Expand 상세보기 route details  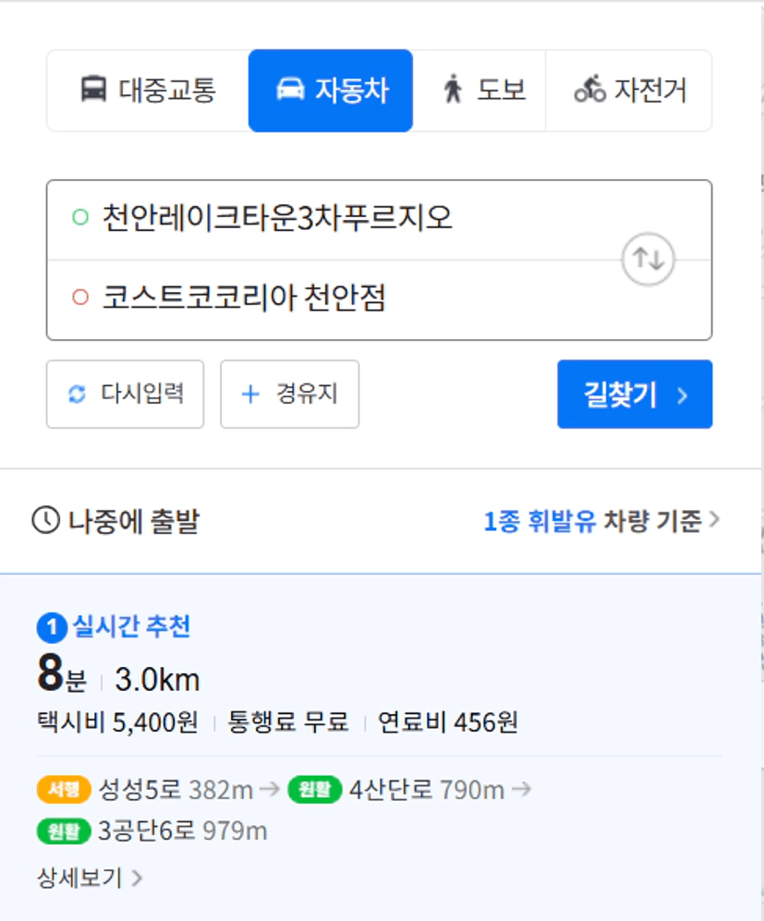tap(90, 879)
